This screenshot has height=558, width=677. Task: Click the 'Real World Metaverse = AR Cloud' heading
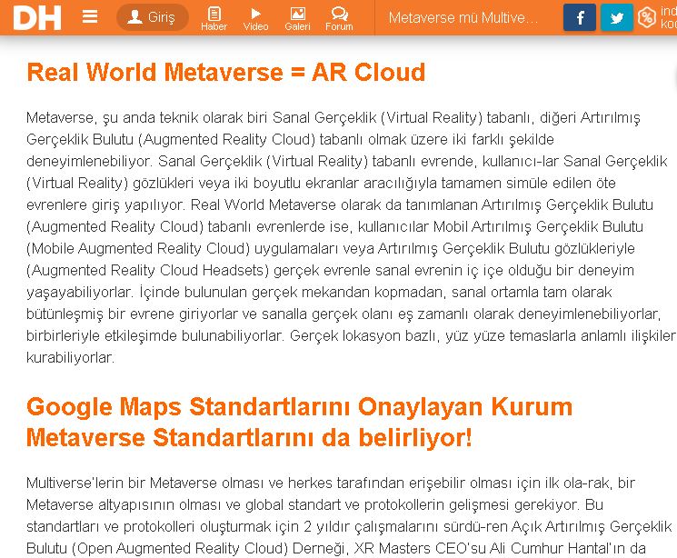tap(225, 73)
